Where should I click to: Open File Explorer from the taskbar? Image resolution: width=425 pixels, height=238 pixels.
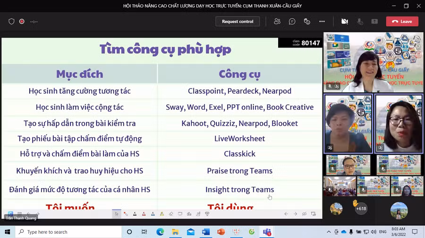coord(175,232)
